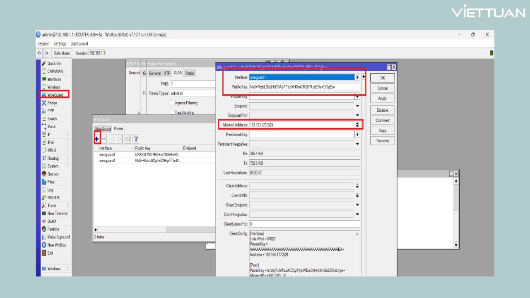Click the Allowed Address input field
This screenshot has width=530, height=298.
tap(301, 125)
